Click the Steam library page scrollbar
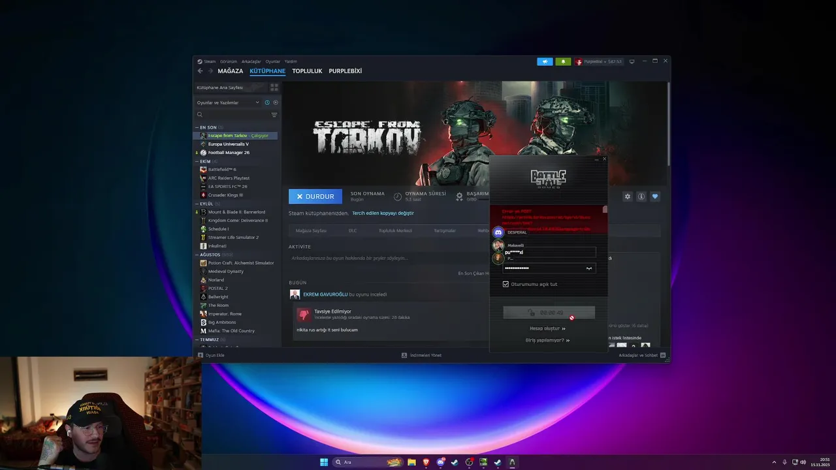 (668, 124)
